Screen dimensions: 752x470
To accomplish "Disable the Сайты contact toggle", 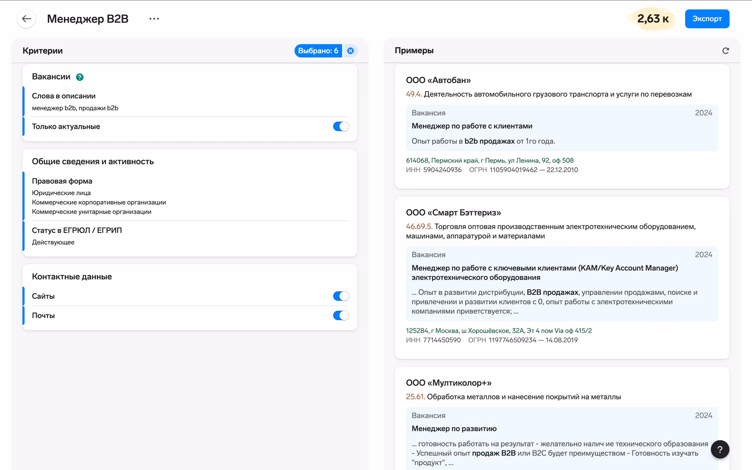I will (341, 296).
